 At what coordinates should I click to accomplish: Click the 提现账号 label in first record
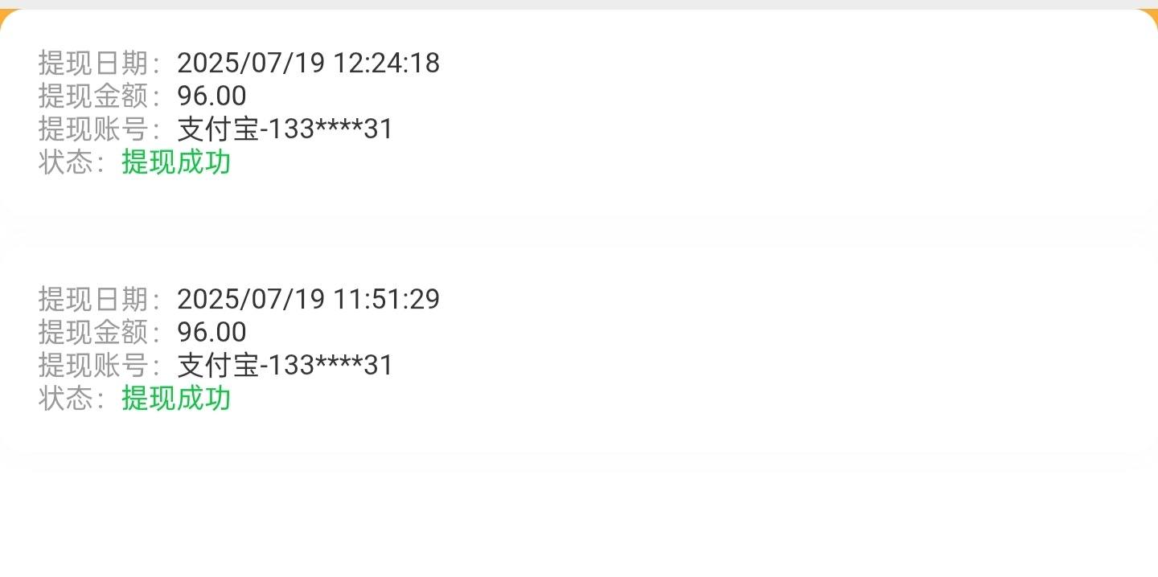click(x=93, y=129)
